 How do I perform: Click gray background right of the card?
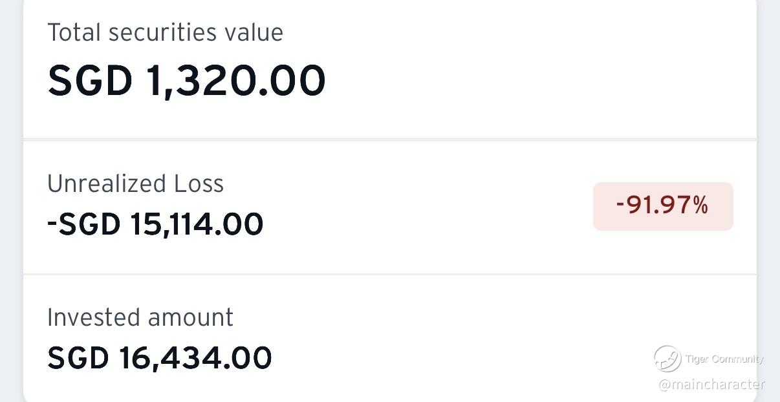(x=769, y=194)
